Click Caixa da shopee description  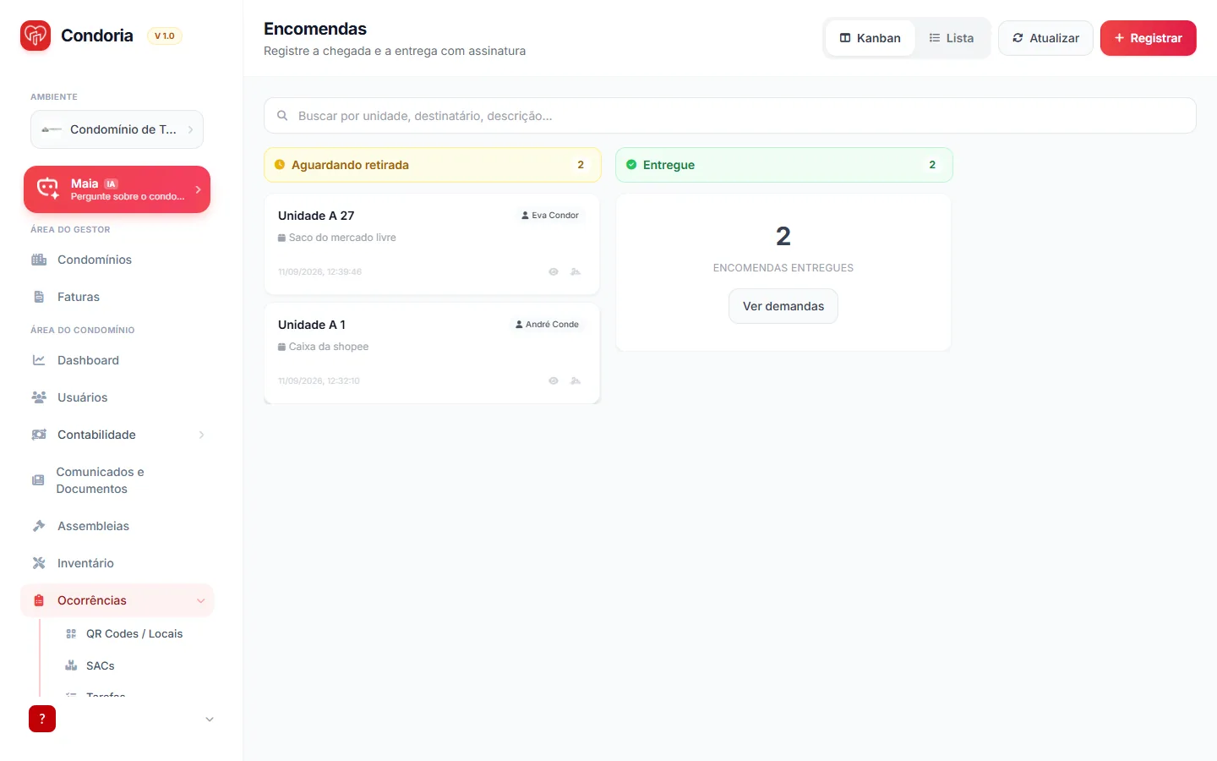pyautogui.click(x=329, y=347)
